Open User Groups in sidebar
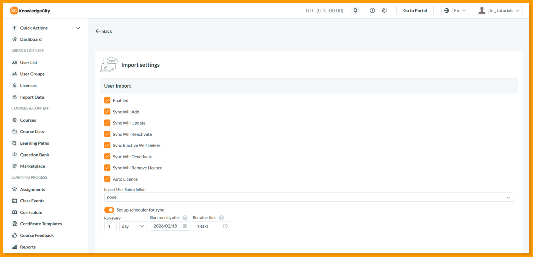The image size is (533, 257). [32, 74]
